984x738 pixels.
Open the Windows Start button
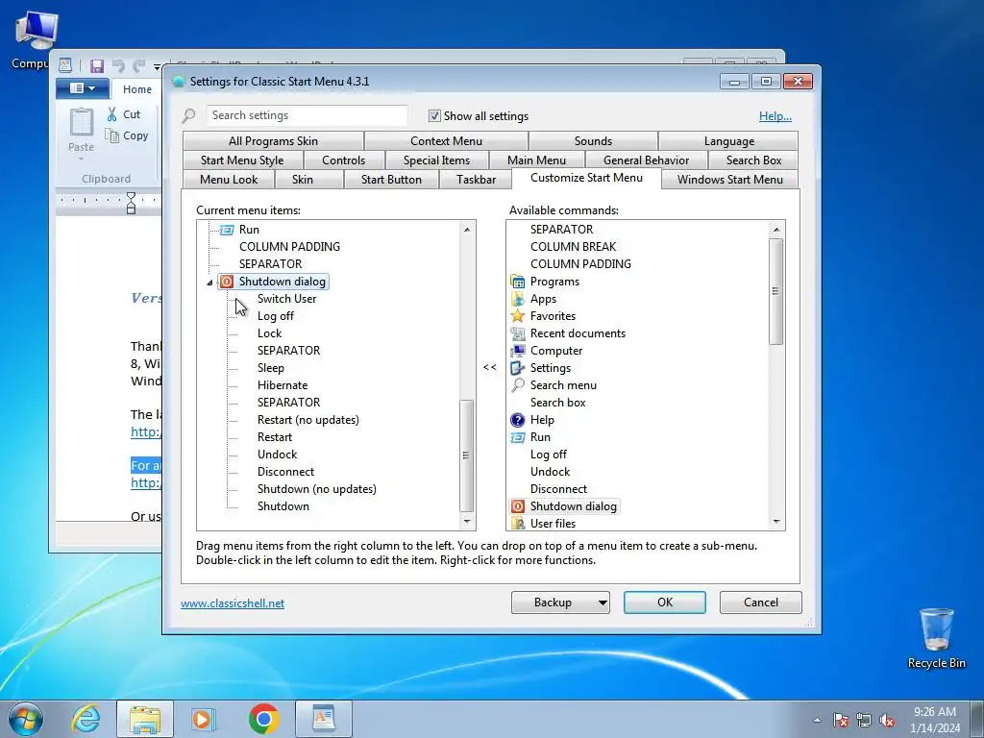[26, 719]
